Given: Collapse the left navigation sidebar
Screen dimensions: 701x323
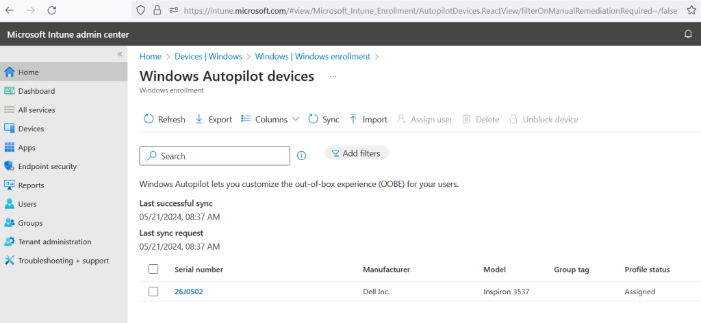Looking at the screenshot, I should coord(119,54).
